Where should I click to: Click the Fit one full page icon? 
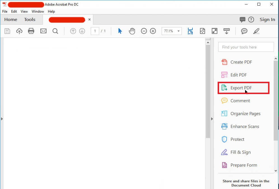203,31
